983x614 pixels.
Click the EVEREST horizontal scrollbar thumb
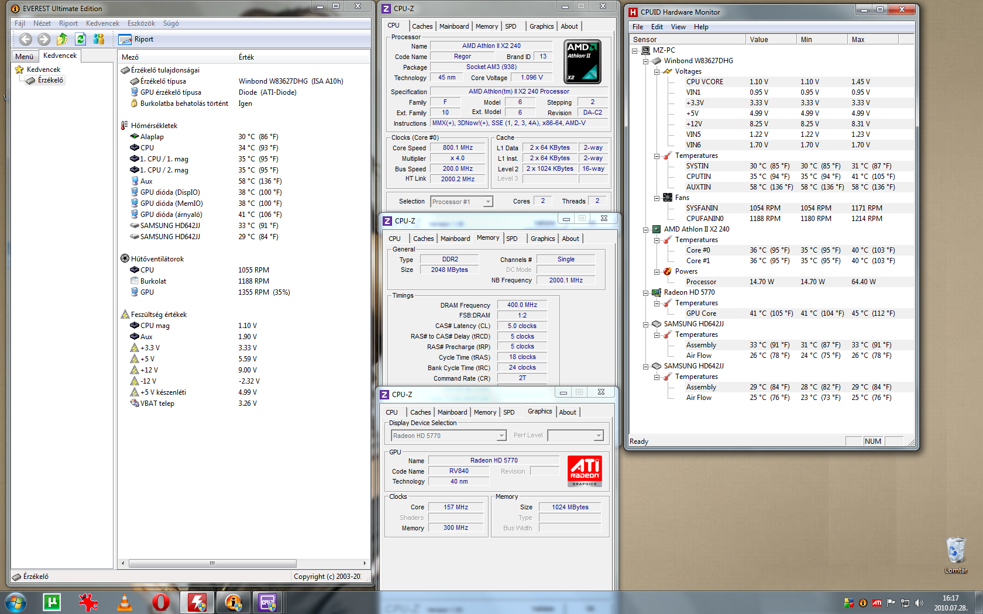pyautogui.click(x=212, y=564)
